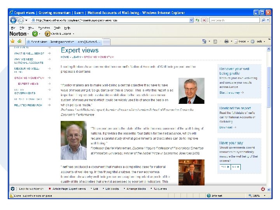Open sidebar link Why we need national accounts

tap(28, 61)
